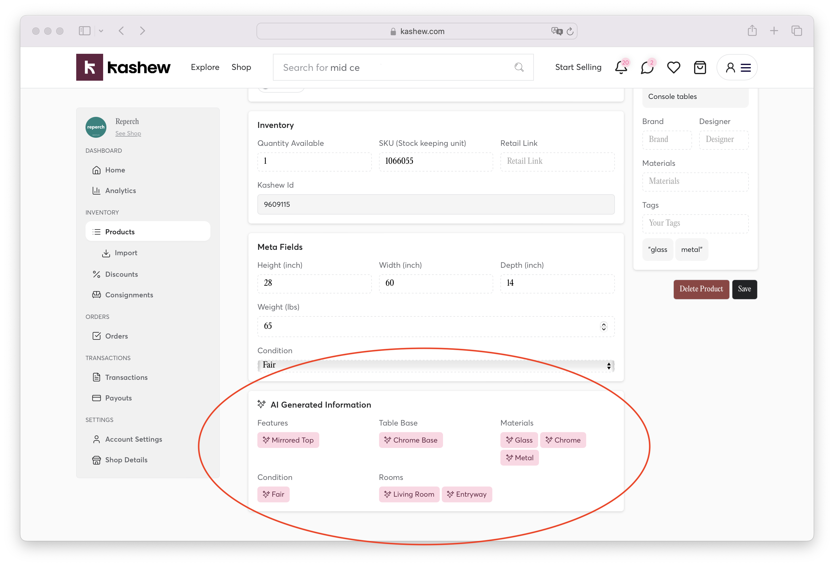Viewport: 834px width, 566px height.
Task: Go to Discounts in the sidebar
Action: (x=121, y=274)
